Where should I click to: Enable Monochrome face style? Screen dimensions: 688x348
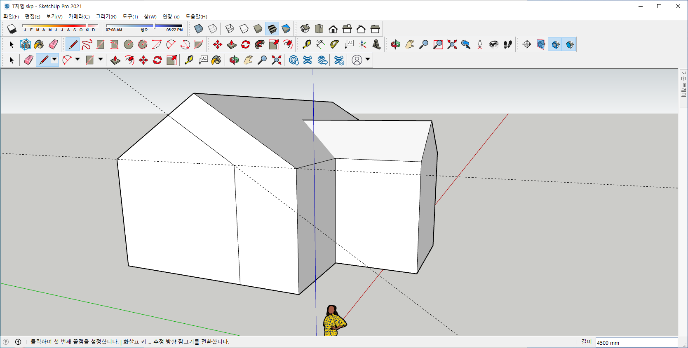[286, 29]
